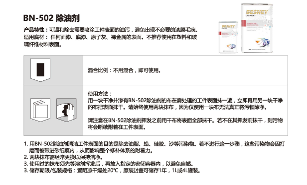This screenshot has width=307, height=185.
Task: Click note 1 starting 用BN-502除油剂清洁工件表面
Action: point(154,144)
